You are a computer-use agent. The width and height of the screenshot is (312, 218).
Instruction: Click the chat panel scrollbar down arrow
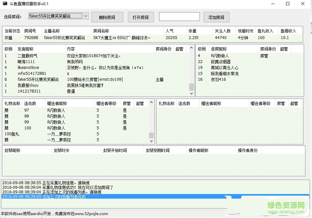pos(192,93)
